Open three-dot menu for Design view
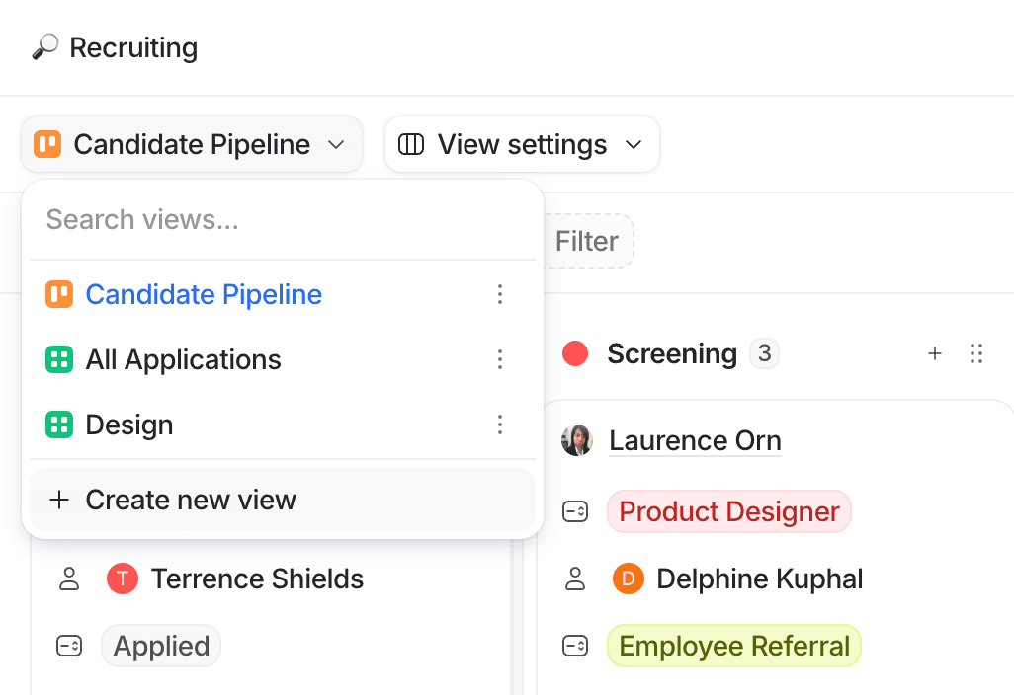This screenshot has width=1014, height=695. pos(500,425)
